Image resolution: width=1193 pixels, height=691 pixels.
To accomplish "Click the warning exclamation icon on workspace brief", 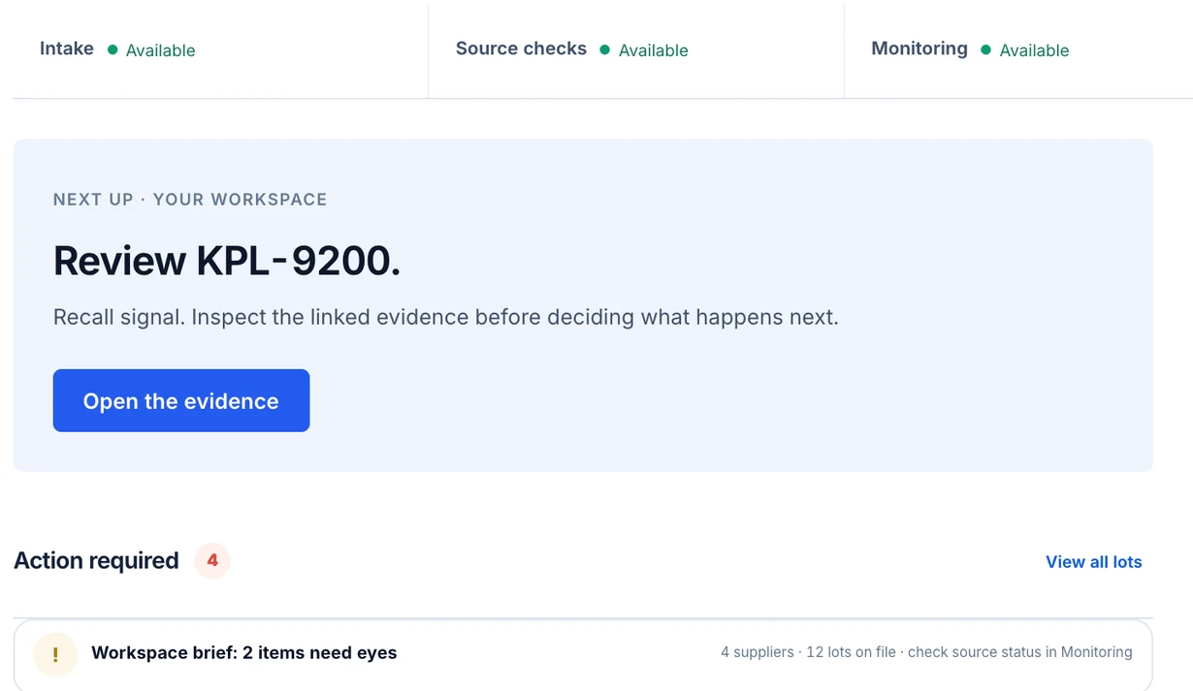I will click(x=55, y=654).
